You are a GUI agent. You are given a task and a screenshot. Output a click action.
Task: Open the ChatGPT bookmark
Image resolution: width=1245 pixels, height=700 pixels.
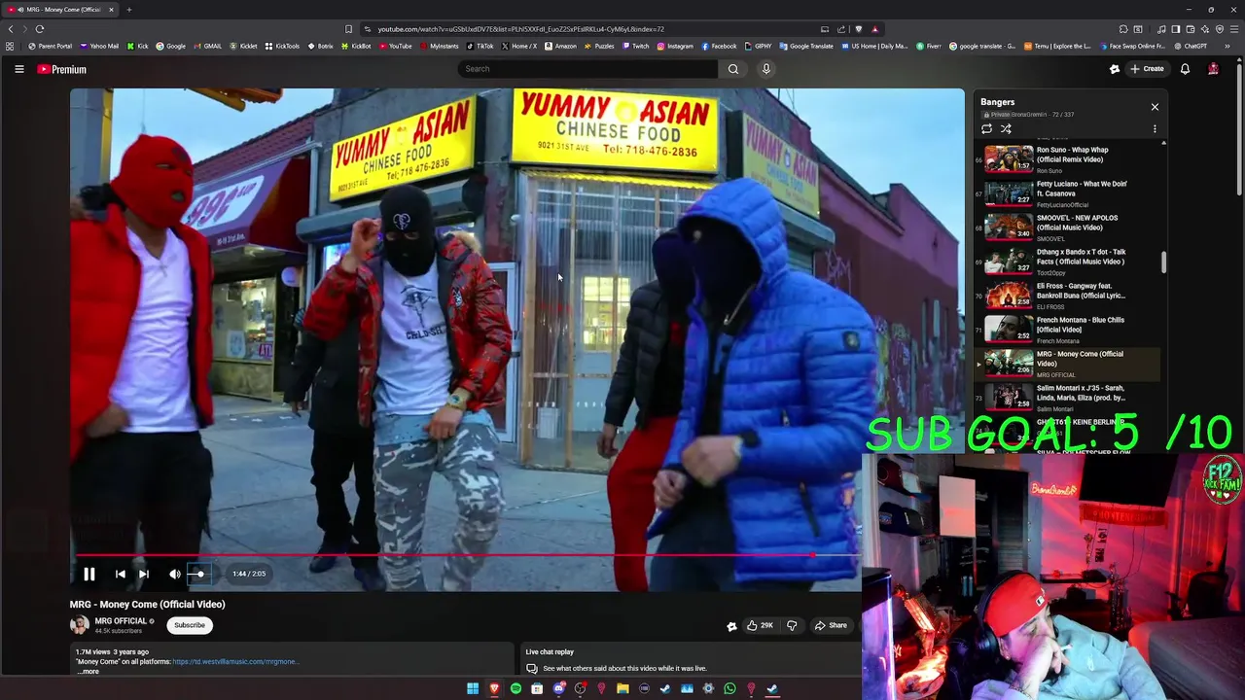(1191, 46)
